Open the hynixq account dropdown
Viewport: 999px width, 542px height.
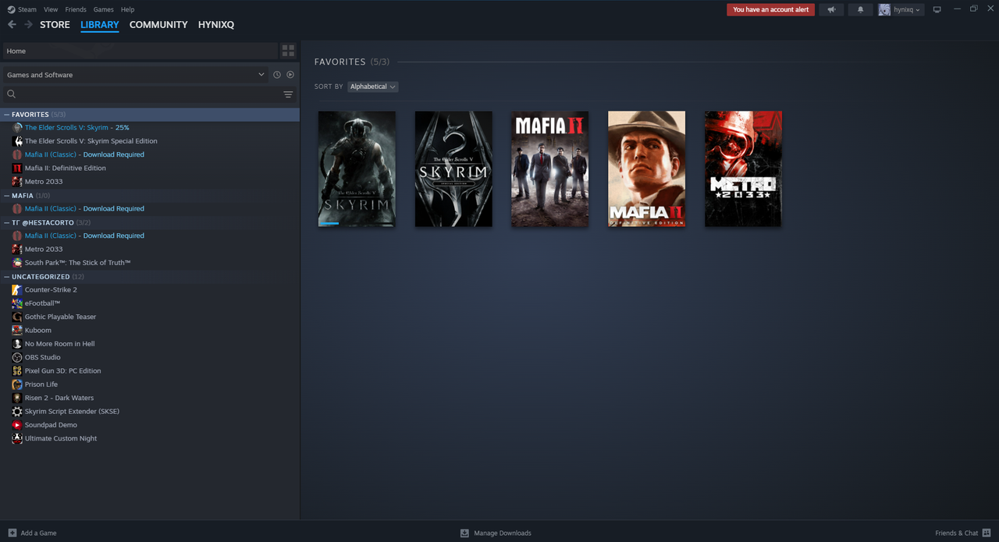pyautogui.click(x=908, y=9)
